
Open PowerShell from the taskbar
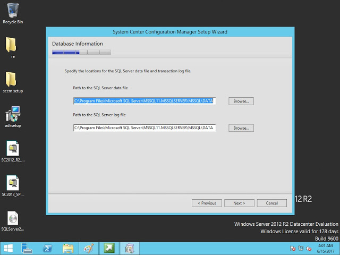(x=48, y=248)
